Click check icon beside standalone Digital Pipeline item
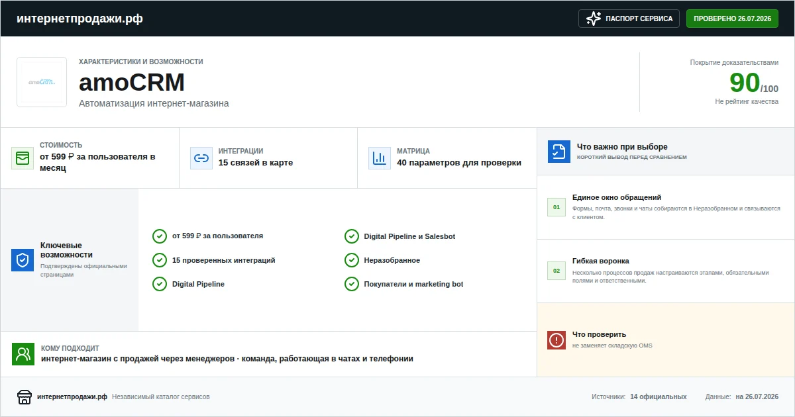Viewport: 795px width, 417px height. [160, 284]
